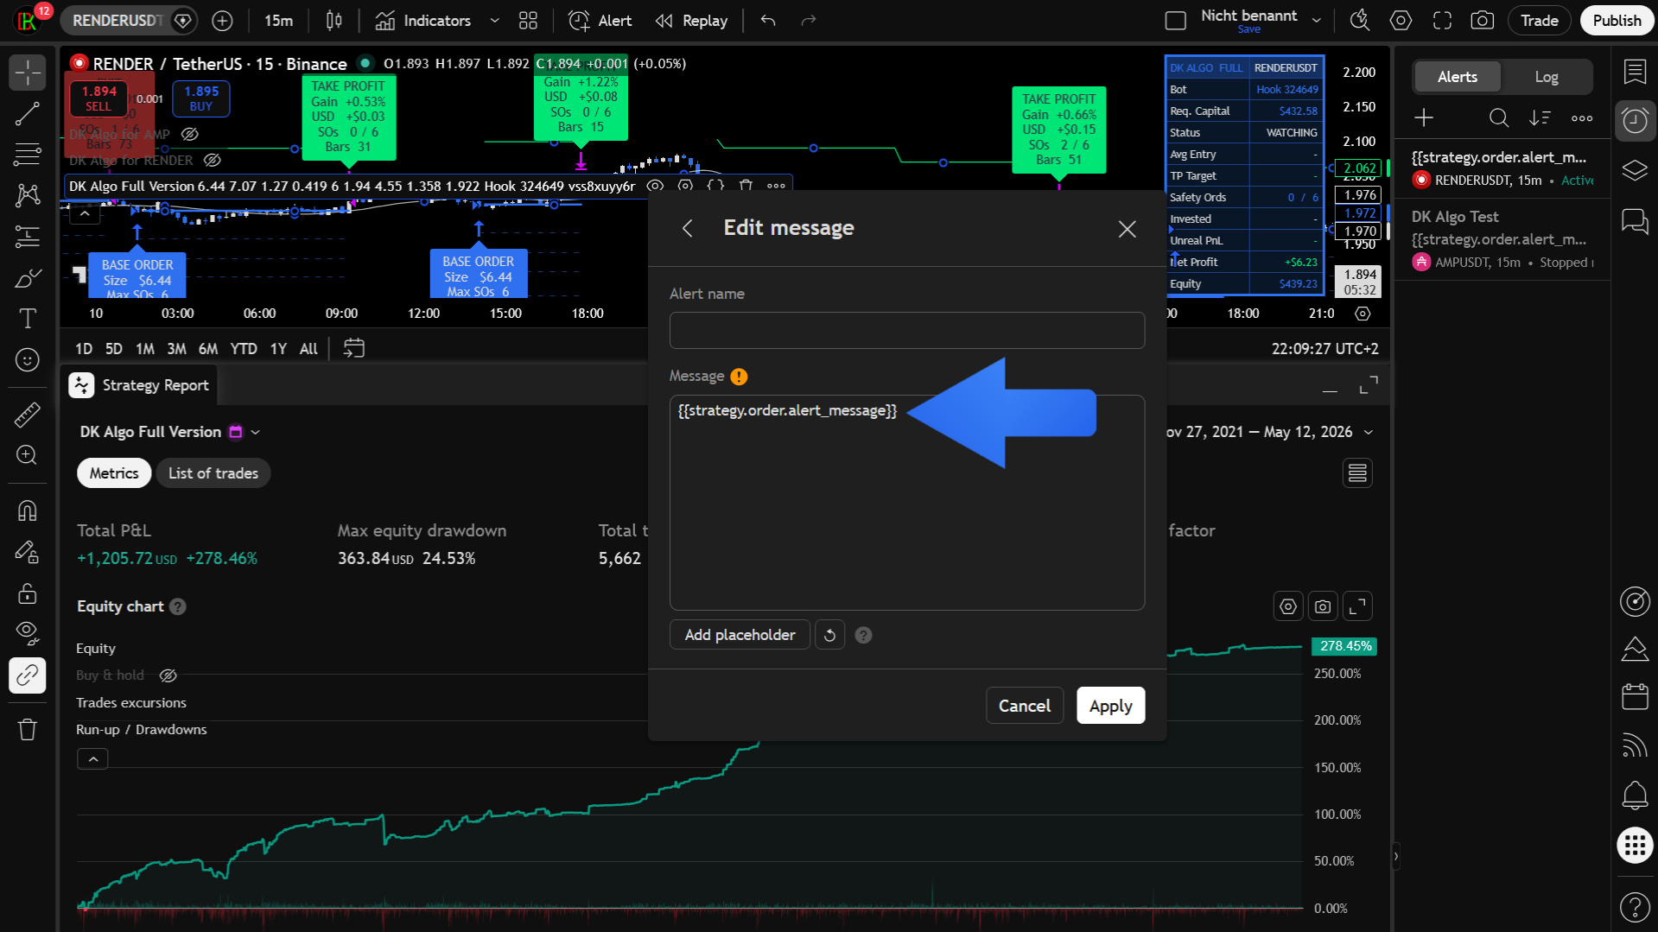Open the List of trades tab
This screenshot has width=1658, height=932.
click(213, 473)
